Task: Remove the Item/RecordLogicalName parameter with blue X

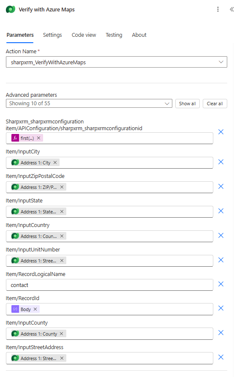Action: 221,284
